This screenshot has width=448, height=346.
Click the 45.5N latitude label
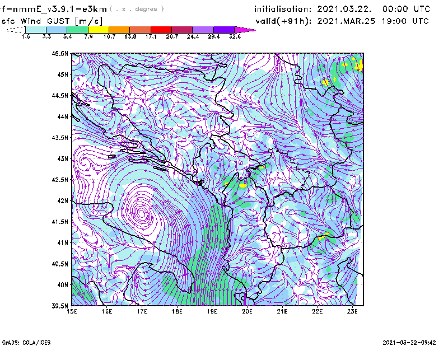click(60, 53)
